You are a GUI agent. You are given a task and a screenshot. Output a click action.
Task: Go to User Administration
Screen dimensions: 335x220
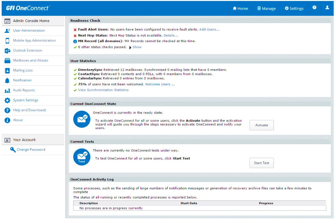pos(29,31)
